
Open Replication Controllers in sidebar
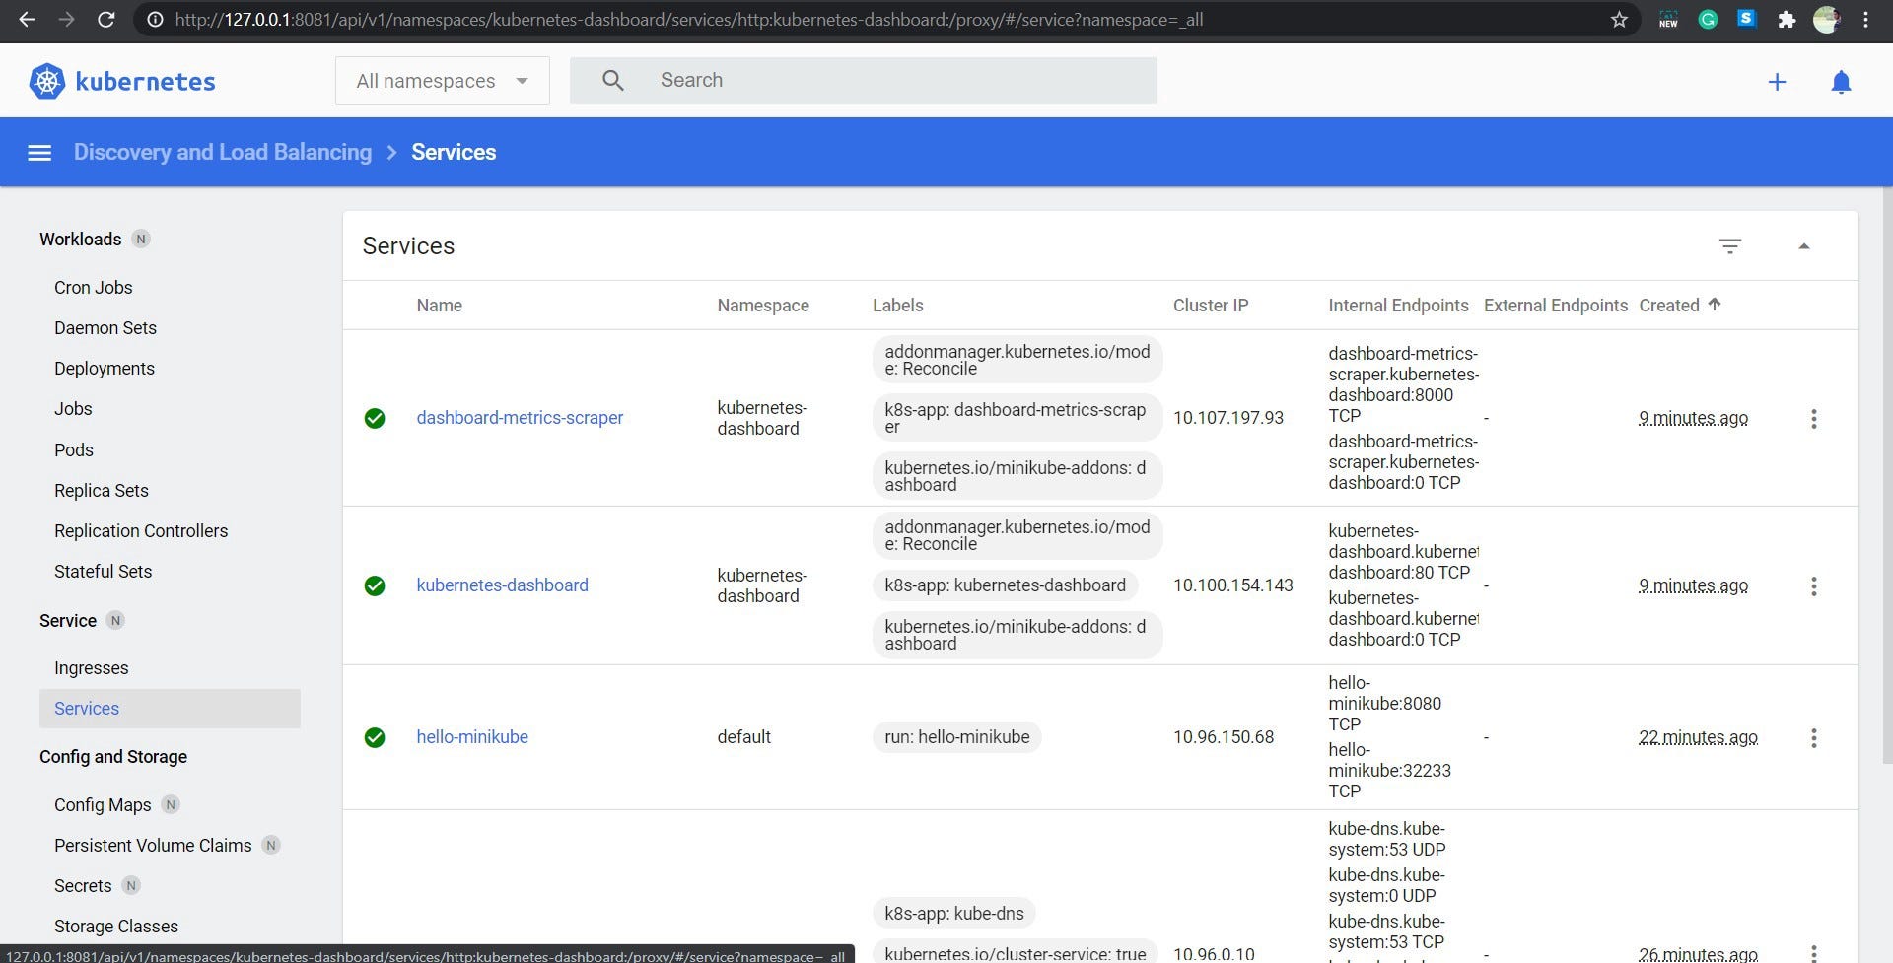141,531
